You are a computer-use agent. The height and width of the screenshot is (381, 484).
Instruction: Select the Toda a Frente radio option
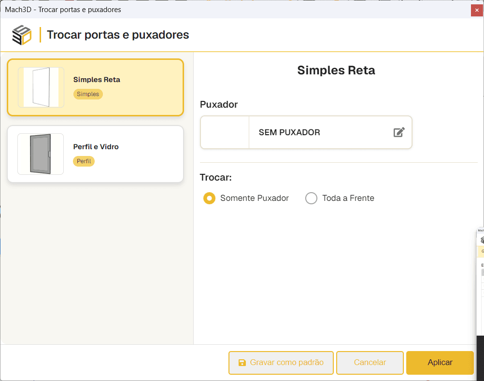311,198
